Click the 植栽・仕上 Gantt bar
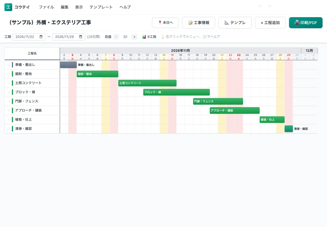Viewport: 327px width, 227px height. click(272, 120)
